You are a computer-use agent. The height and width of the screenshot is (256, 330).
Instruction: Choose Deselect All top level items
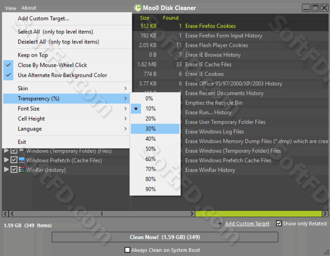click(67, 42)
